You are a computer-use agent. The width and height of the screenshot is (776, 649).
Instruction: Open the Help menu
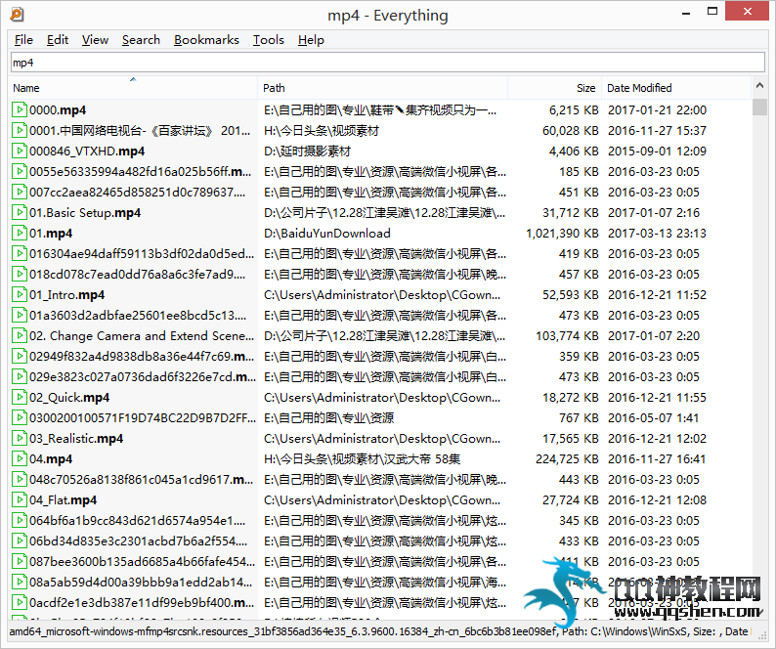[x=311, y=40]
